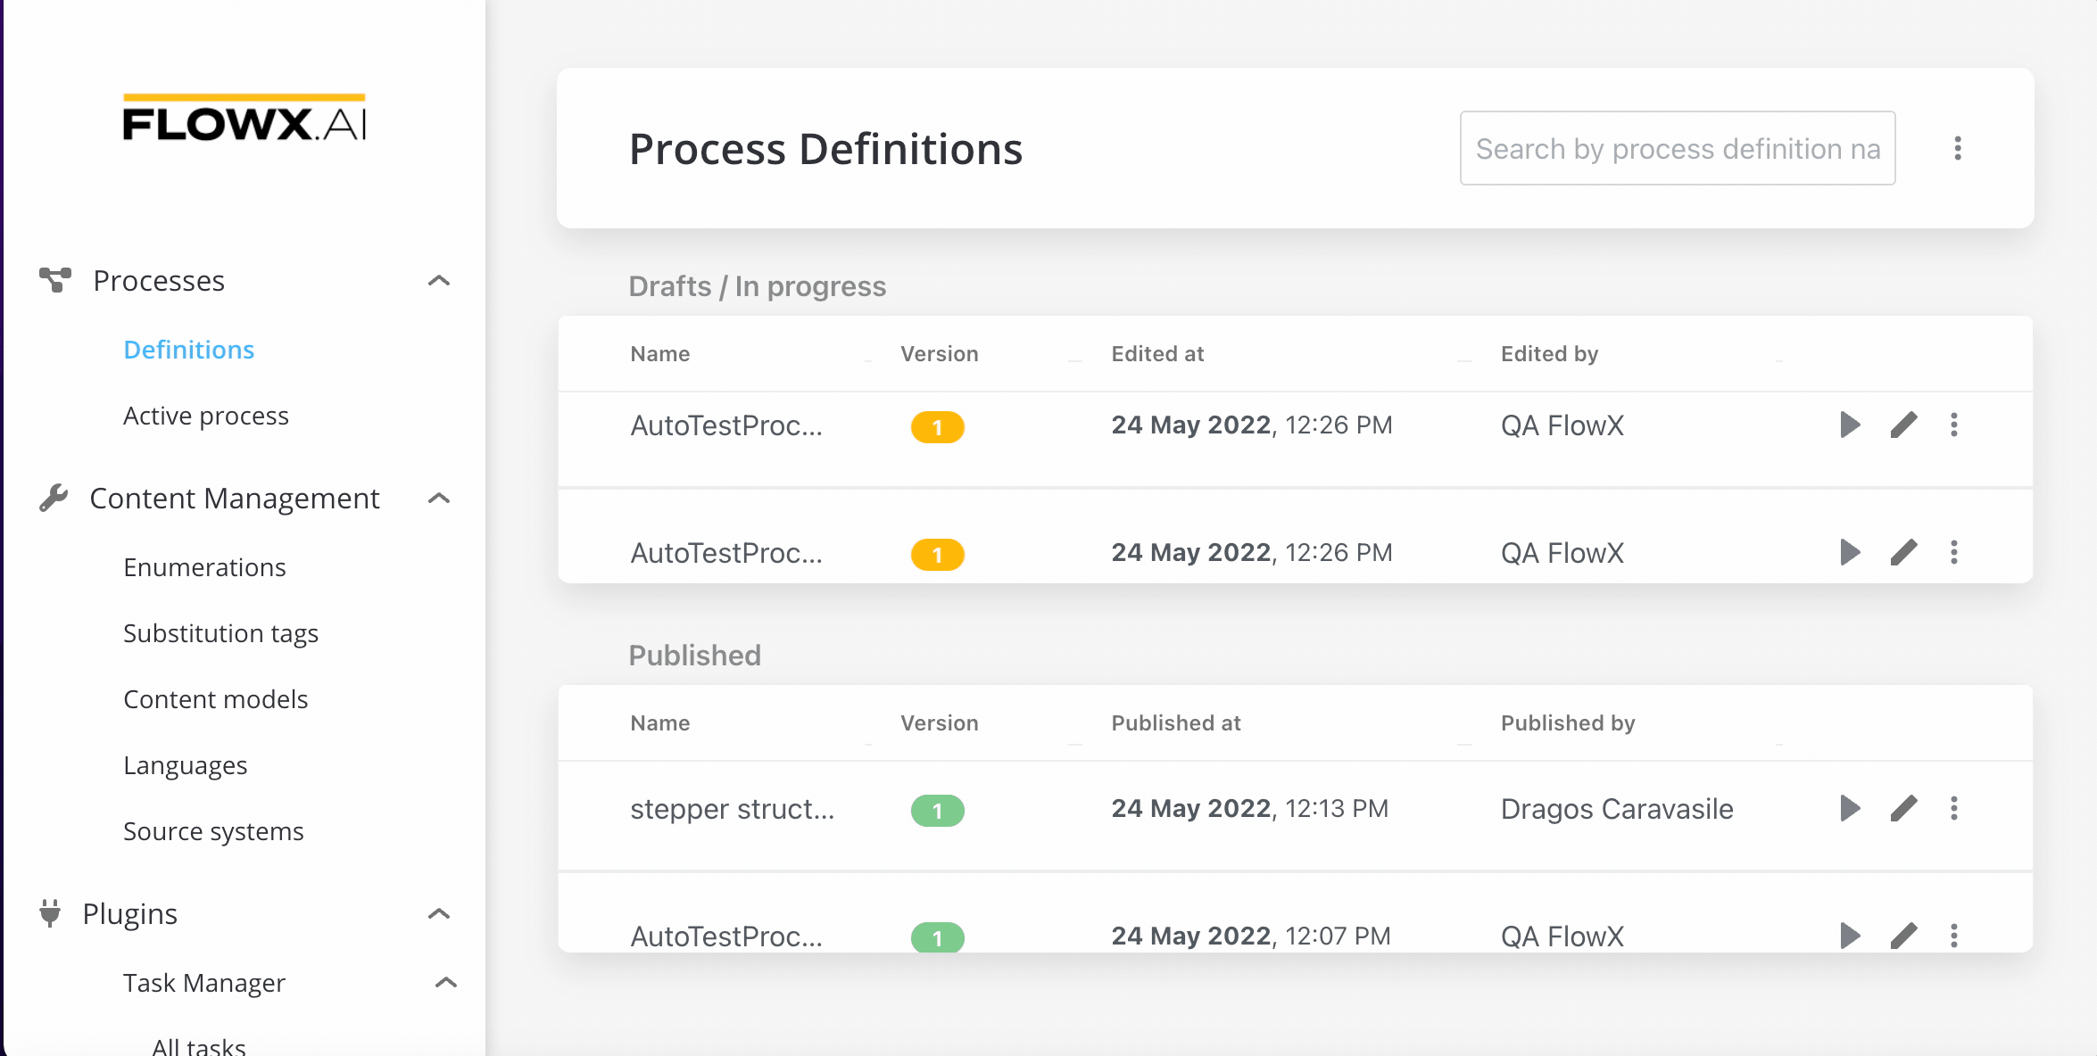
Task: Open more options for second AutoTestProc draft
Action: click(x=1954, y=552)
